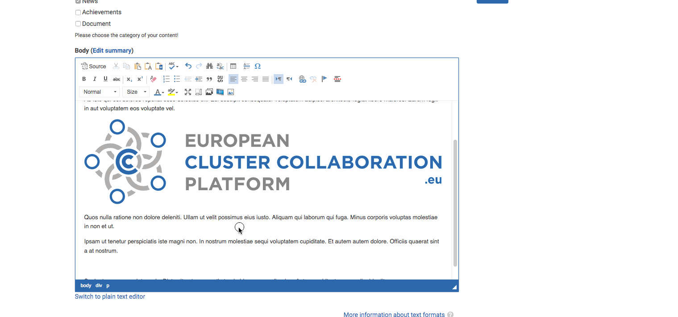This screenshot has width=678, height=317.
Task: Increase the indent
Action: pyautogui.click(x=199, y=79)
